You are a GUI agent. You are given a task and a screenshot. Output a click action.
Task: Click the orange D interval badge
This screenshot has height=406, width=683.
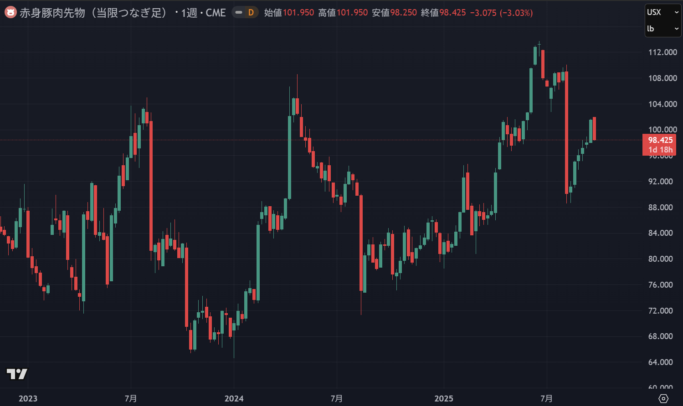251,12
